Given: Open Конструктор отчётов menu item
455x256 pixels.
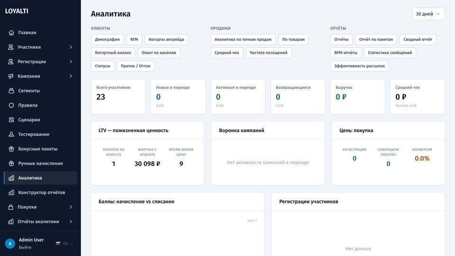Looking at the screenshot, I should (40, 192).
